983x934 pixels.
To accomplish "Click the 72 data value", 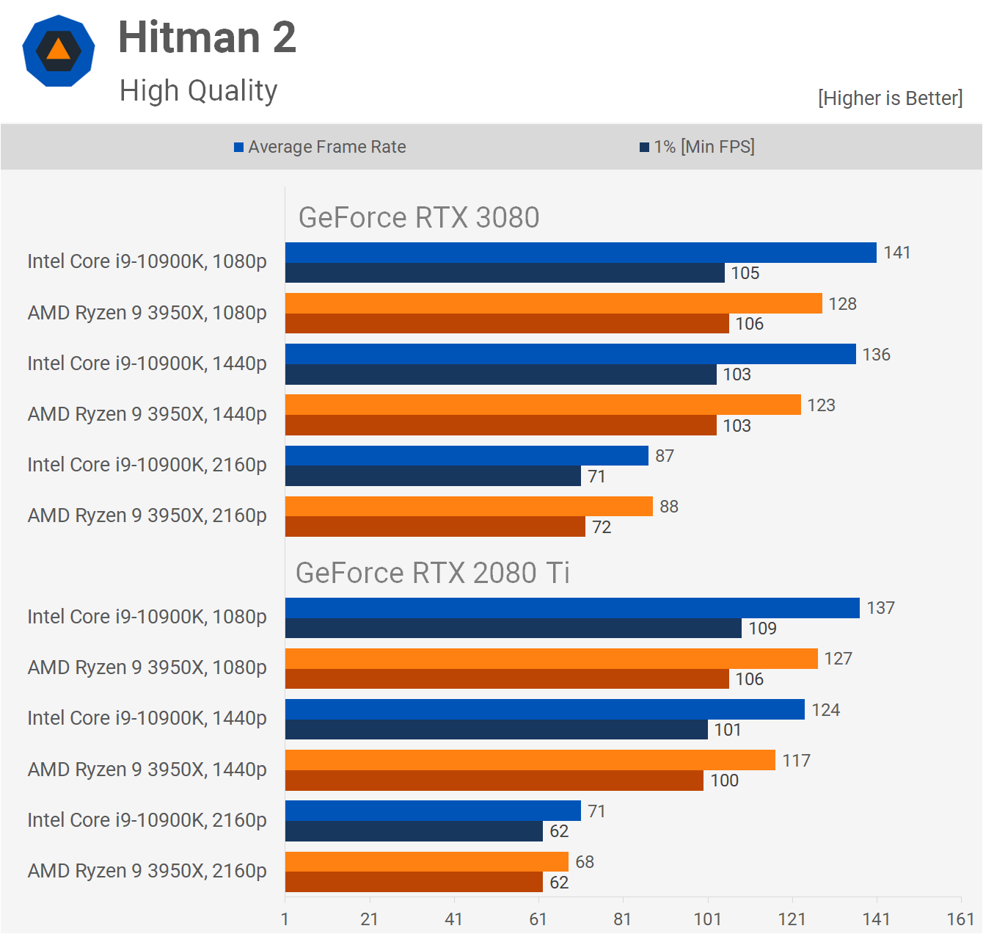I will click(602, 527).
